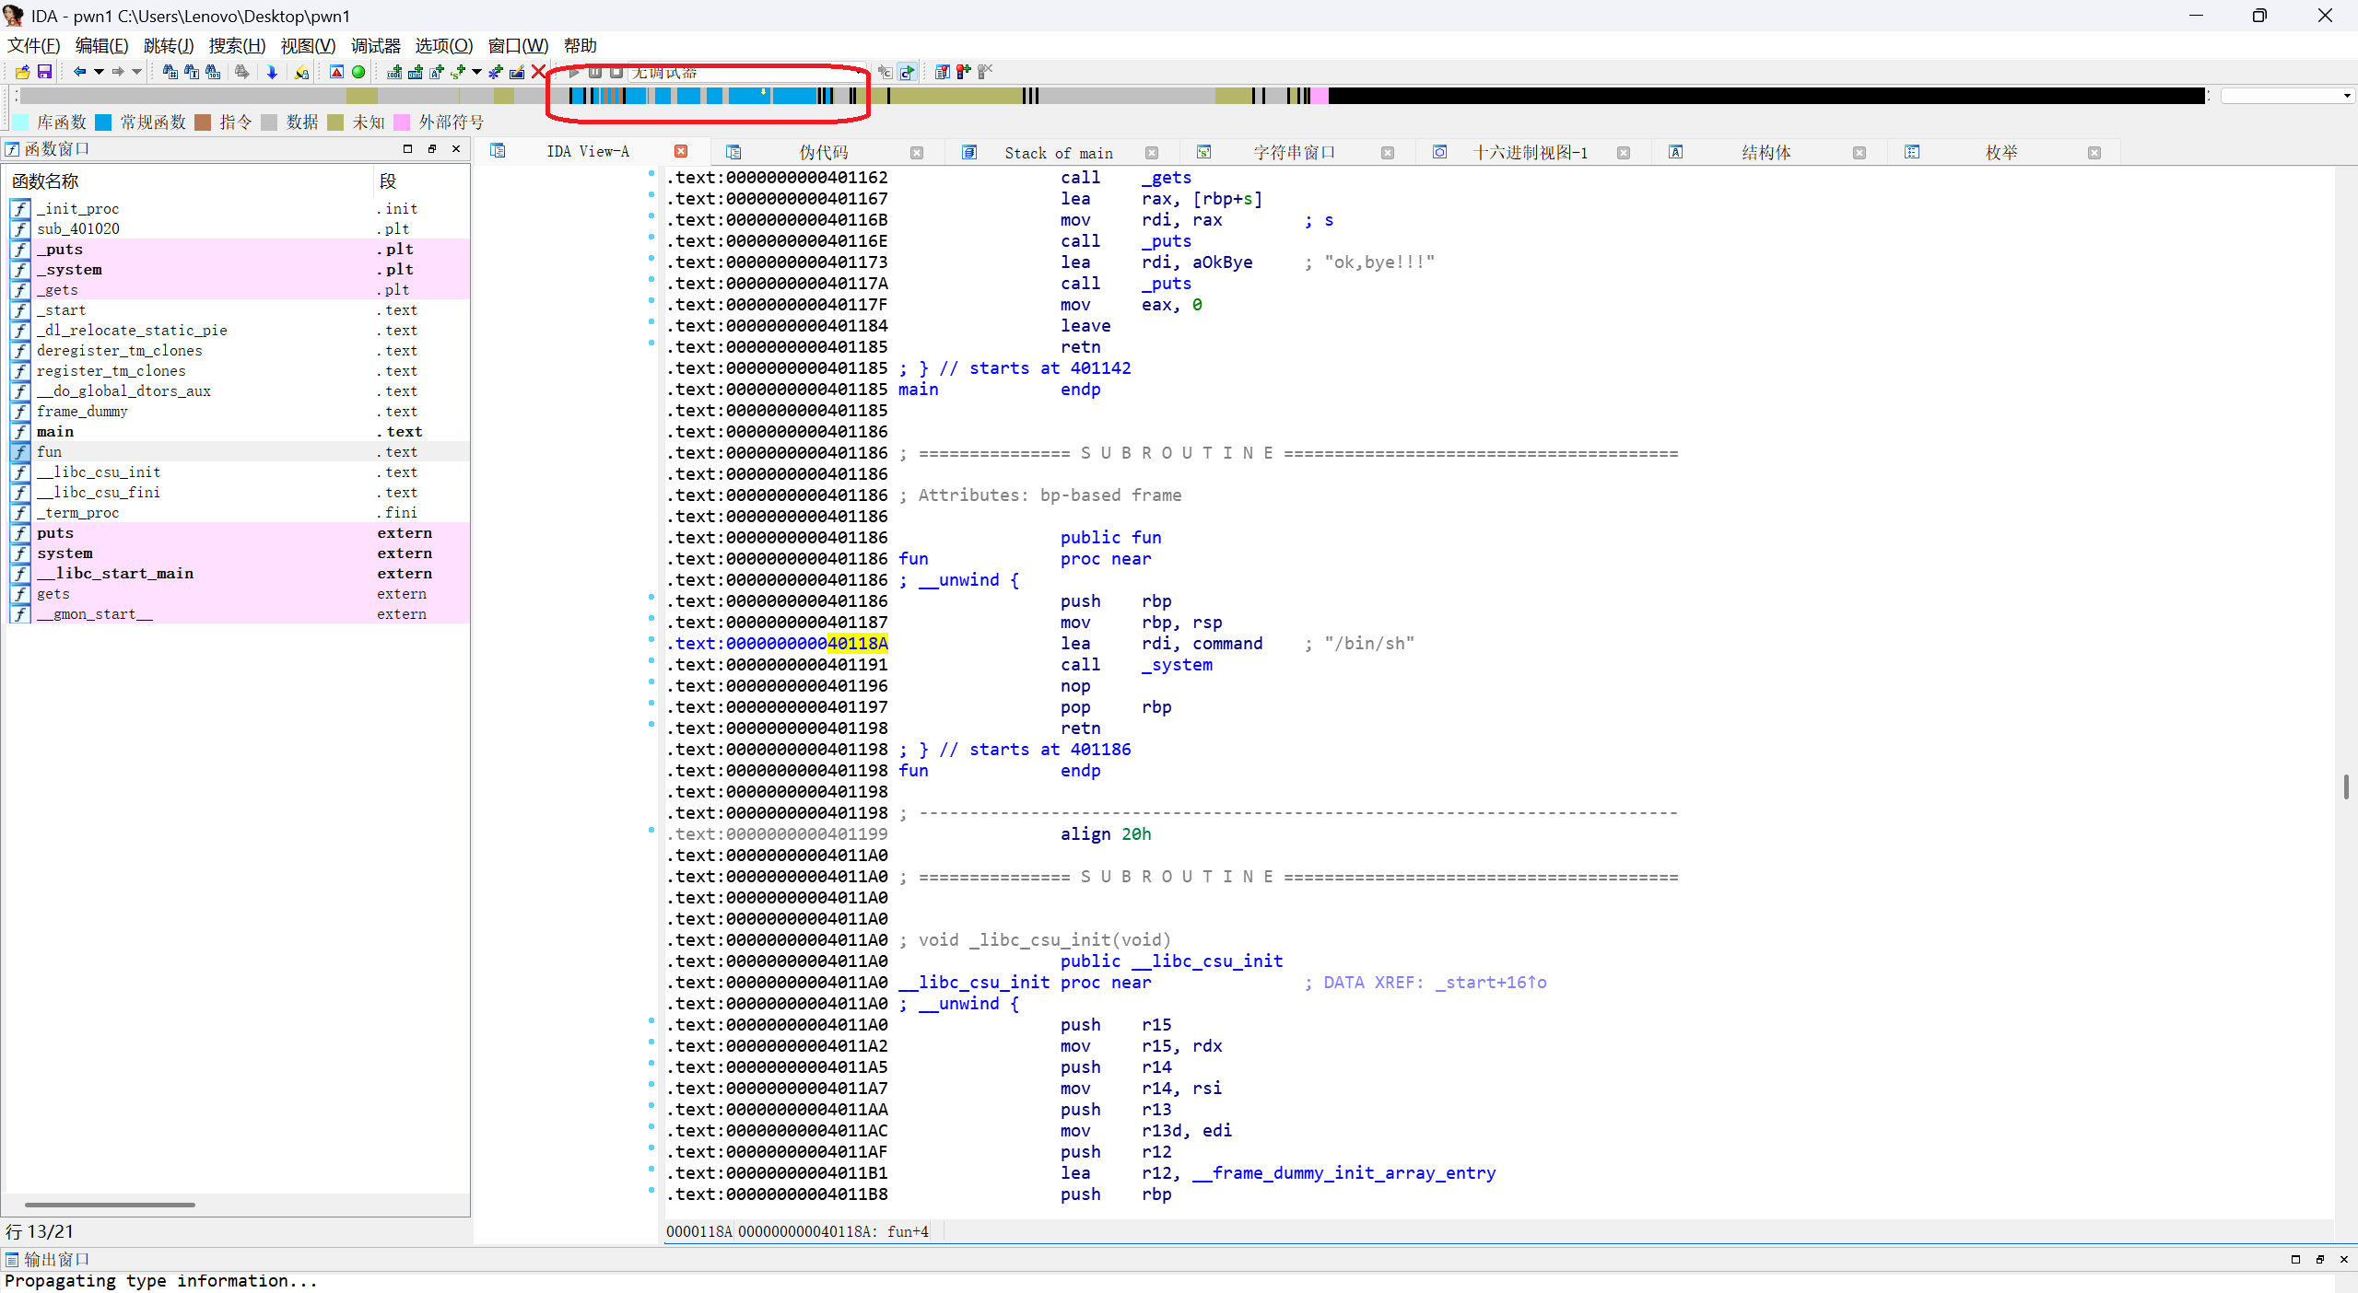
Task: Click the _system call reference link
Action: [1177, 665]
